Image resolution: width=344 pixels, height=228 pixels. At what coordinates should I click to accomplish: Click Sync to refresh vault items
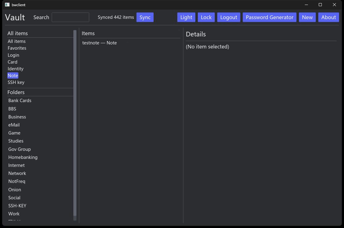click(145, 17)
